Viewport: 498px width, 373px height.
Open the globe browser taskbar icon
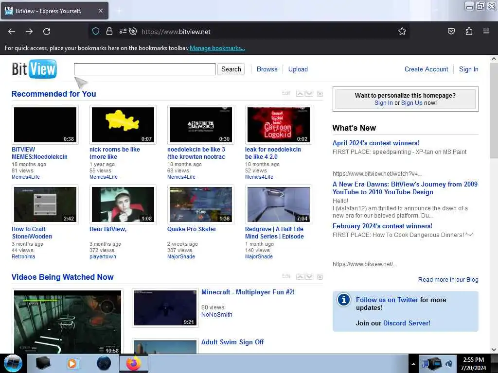tap(104, 363)
